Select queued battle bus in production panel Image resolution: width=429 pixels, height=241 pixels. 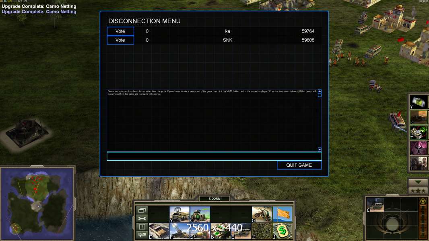pyautogui.click(x=375, y=205)
